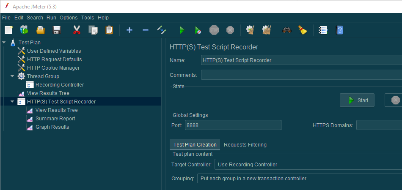Click the Stop recorder button
Screen dimensions: 402x190
394,100
